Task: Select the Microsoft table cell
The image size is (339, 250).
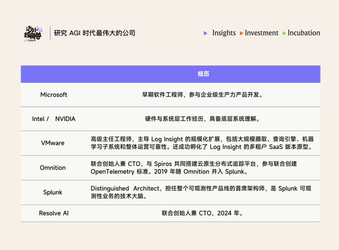Action: (54, 95)
